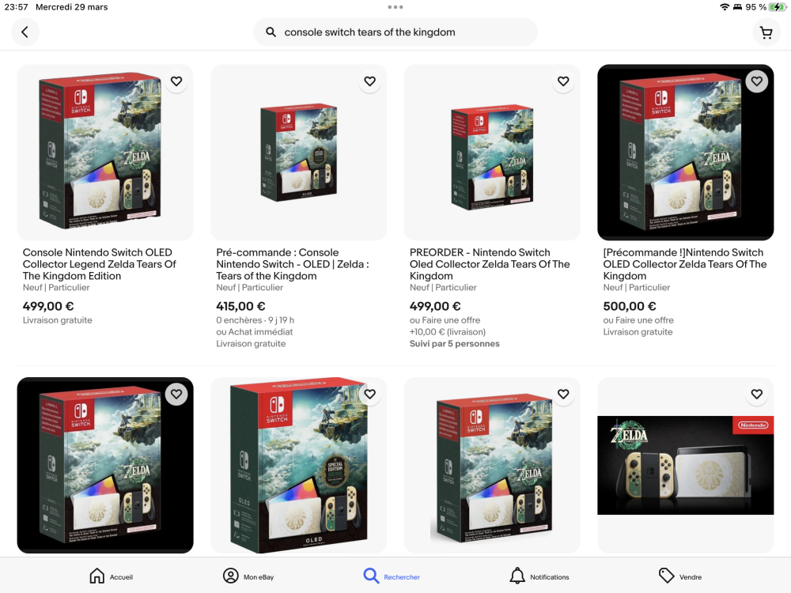
Task: Open the shopping cart
Action: [x=766, y=32]
